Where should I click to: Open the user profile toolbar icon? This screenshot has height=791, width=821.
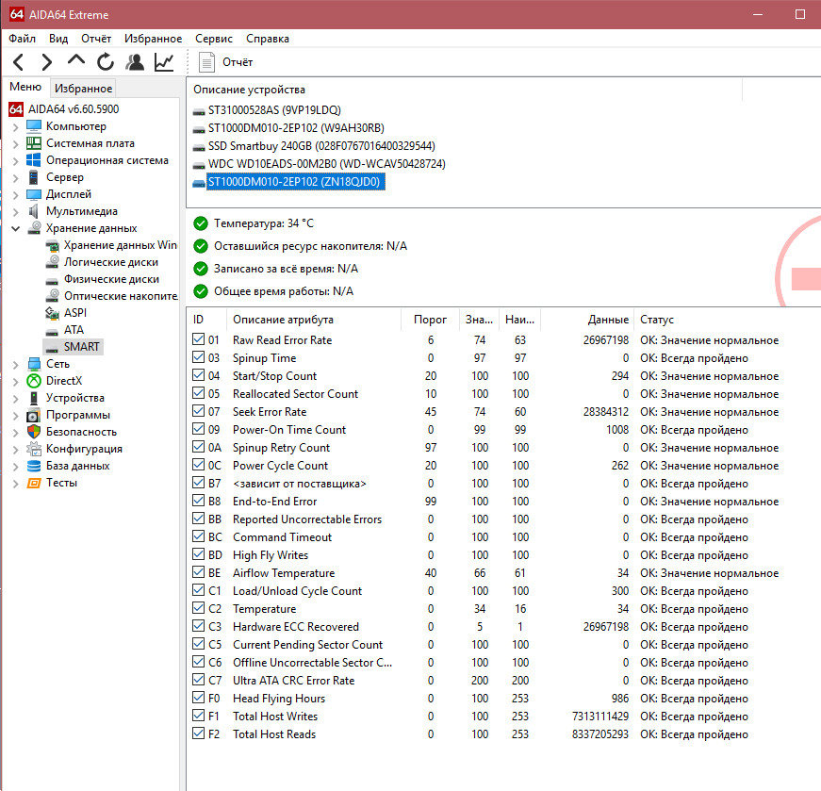(x=135, y=62)
